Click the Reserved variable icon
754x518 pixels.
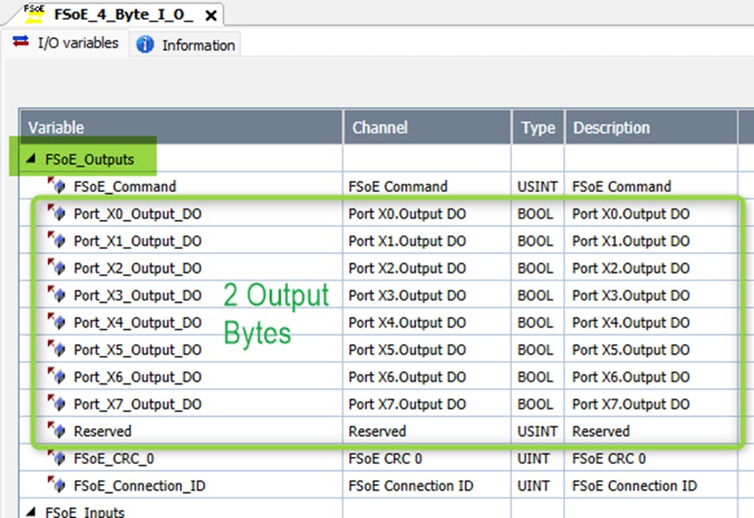point(56,430)
